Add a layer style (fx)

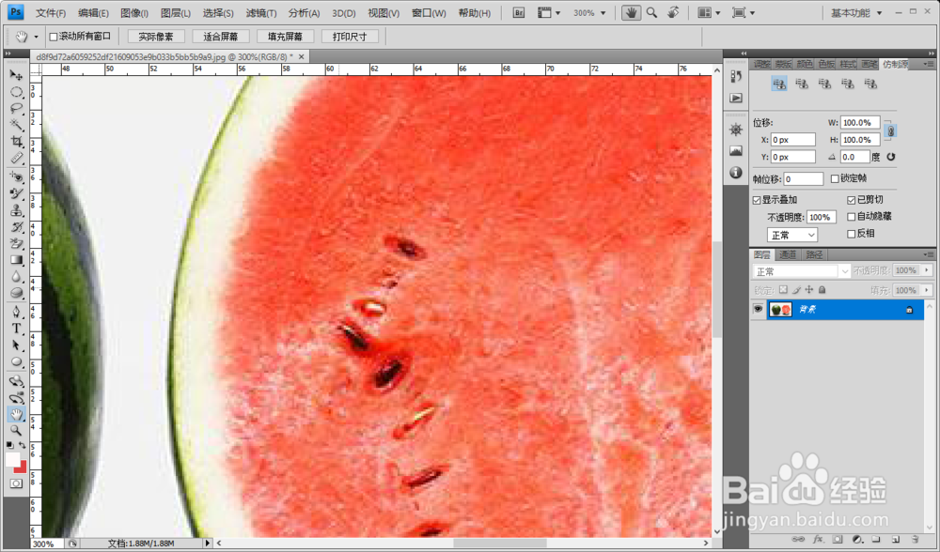pyautogui.click(x=818, y=540)
